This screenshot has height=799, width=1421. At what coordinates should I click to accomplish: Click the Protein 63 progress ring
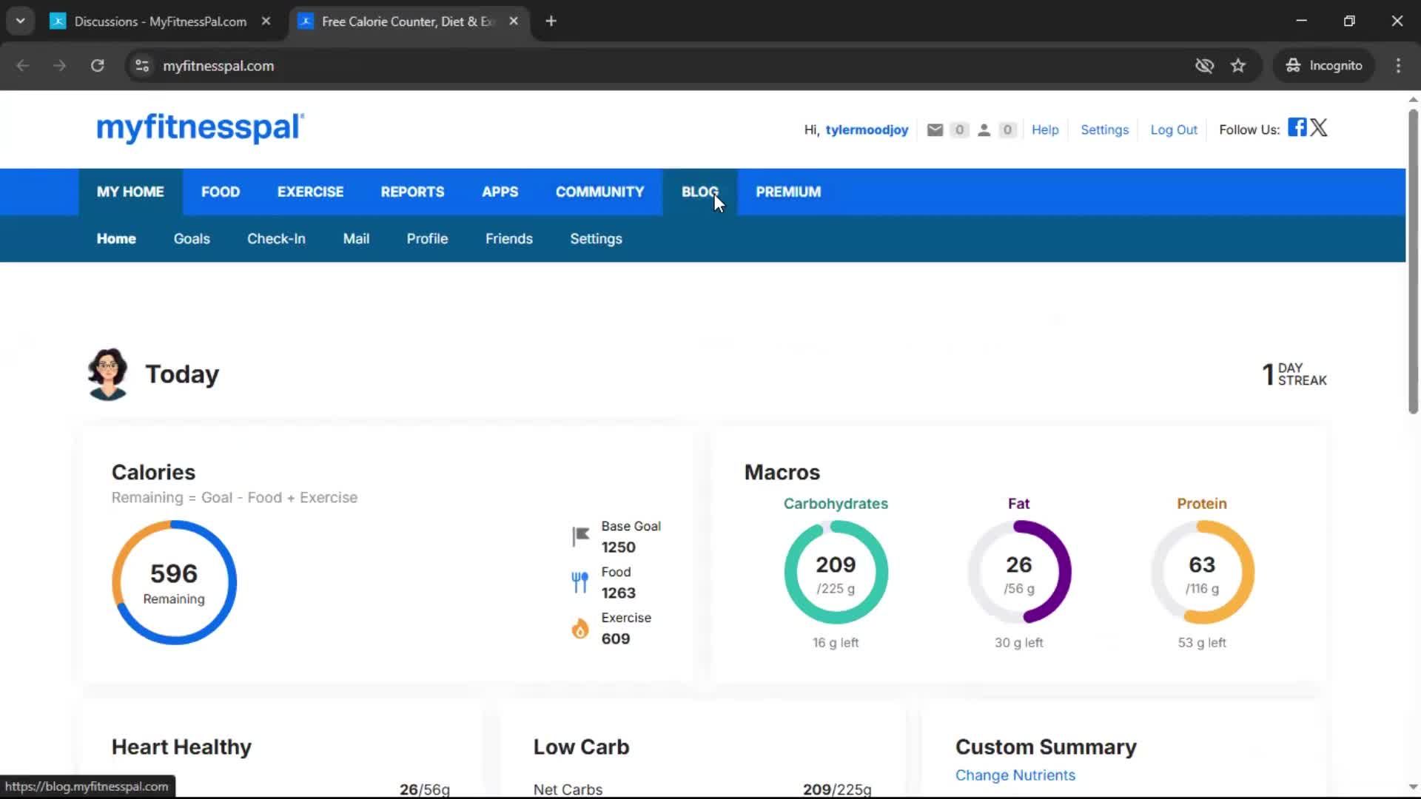point(1202,572)
